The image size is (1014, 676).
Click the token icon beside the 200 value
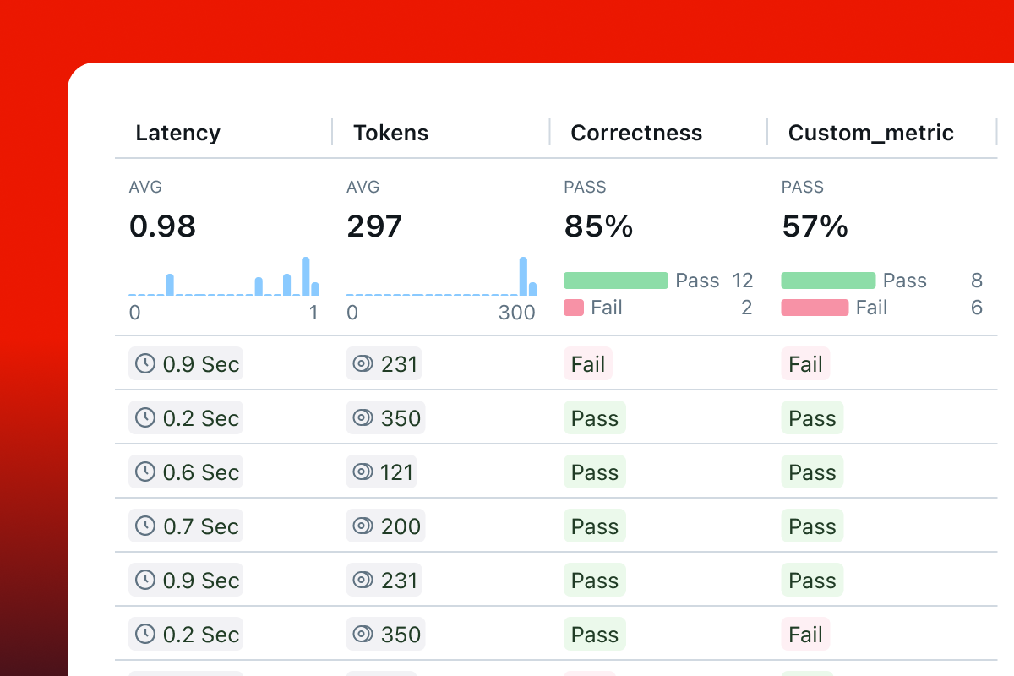tap(361, 526)
